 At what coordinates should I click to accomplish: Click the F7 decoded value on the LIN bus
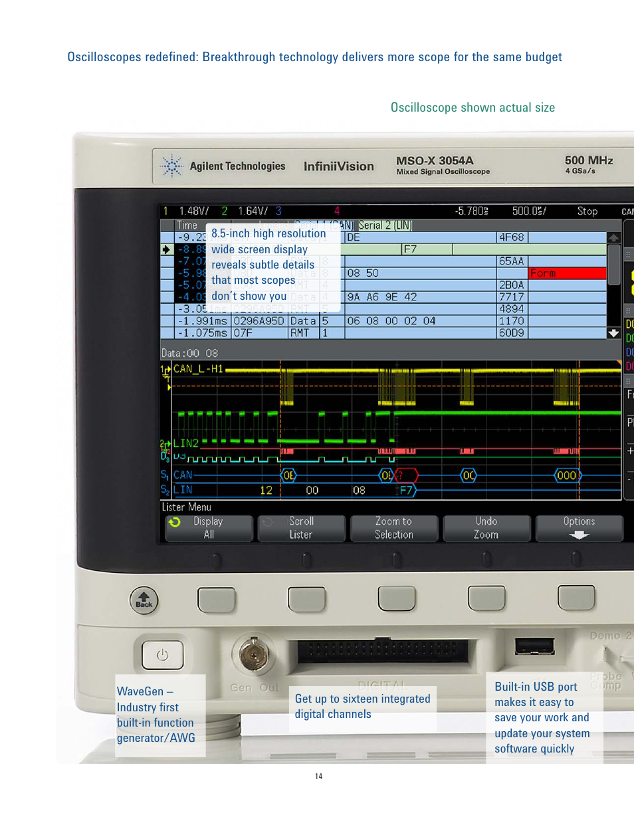click(406, 491)
